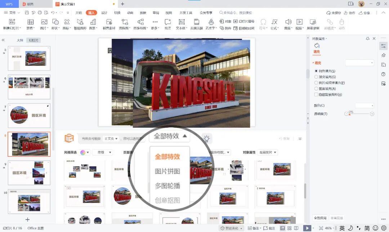Viewport: 389px width, 232px height.
Task: Select slide 7 thumbnail with circular image
Action: pos(29,115)
